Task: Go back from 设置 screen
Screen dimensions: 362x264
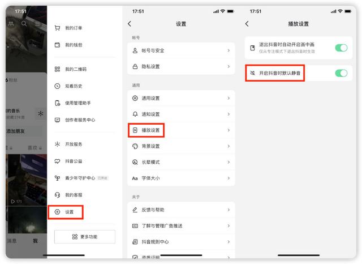Action: pos(130,24)
